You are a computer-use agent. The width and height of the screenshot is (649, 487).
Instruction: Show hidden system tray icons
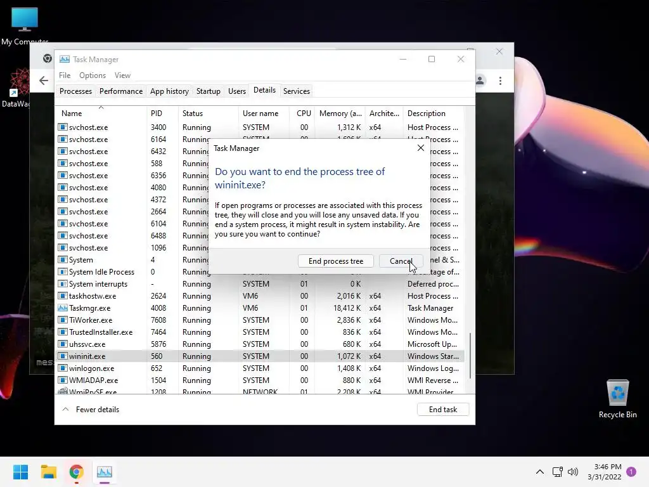[x=540, y=472]
